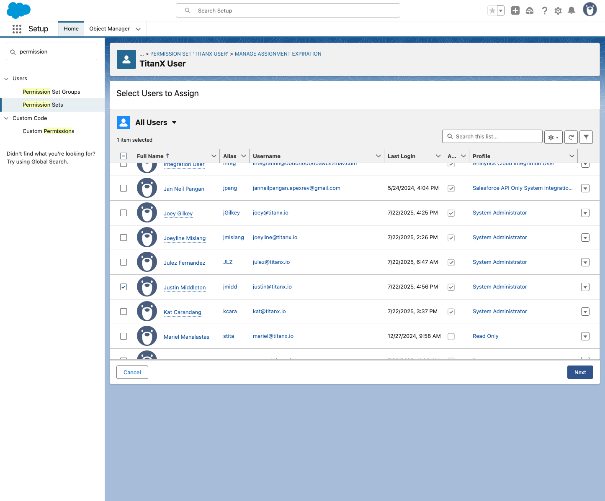Open the user profile avatar menu
The height and width of the screenshot is (501, 605).
[x=590, y=10]
